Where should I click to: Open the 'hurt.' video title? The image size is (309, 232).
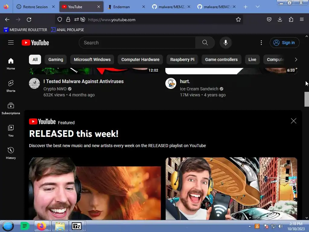(x=185, y=81)
